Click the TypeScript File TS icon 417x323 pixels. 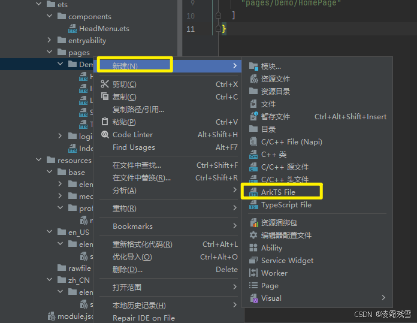(x=253, y=205)
